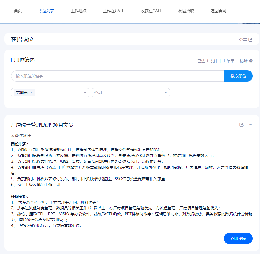
Task: Share the 厂房综合管理助理 job posting
Action: (241, 125)
